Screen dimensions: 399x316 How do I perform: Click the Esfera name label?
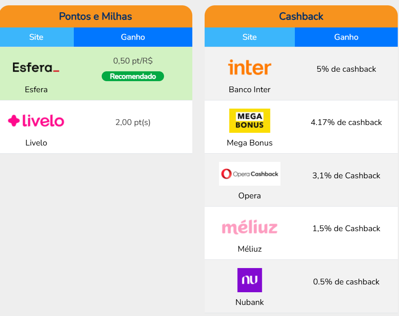click(36, 89)
